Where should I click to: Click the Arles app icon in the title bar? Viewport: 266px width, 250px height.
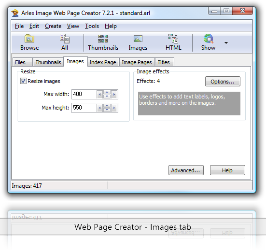click(x=15, y=13)
